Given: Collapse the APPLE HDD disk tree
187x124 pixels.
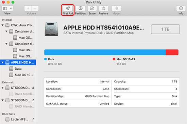Looking at the screenshot, I should (x=2, y=62).
